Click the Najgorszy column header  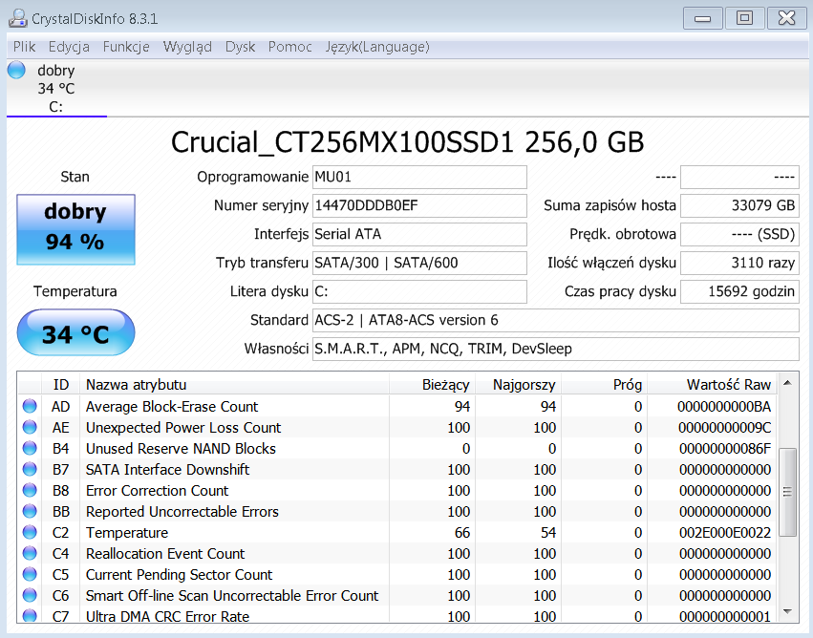pyautogui.click(x=518, y=385)
